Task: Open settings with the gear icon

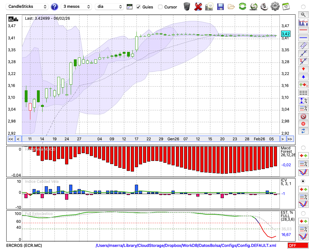Action: [x=275, y=6]
